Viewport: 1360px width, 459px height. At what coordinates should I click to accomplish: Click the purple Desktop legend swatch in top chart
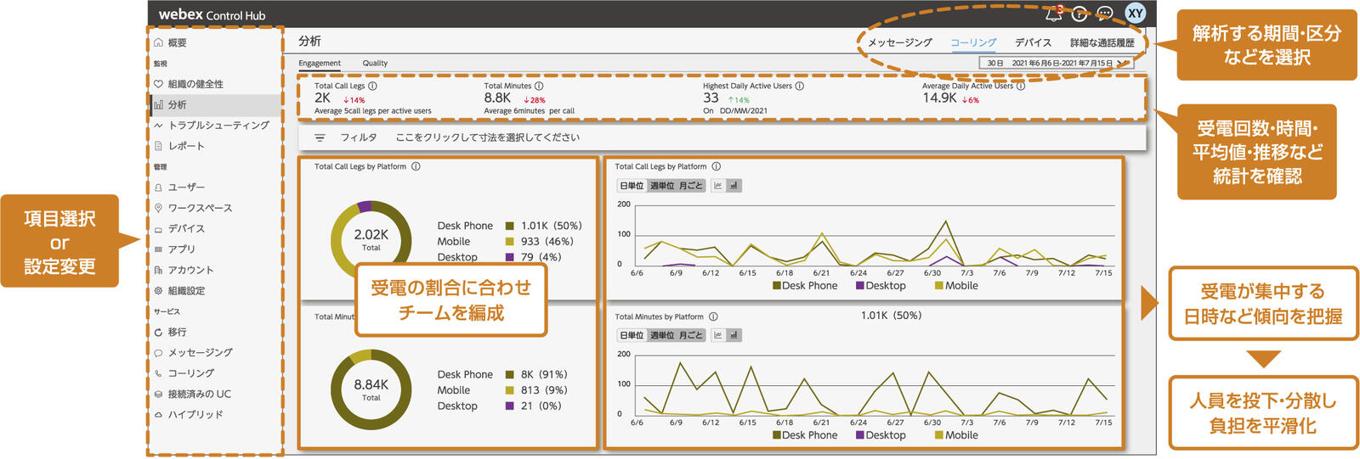click(860, 286)
